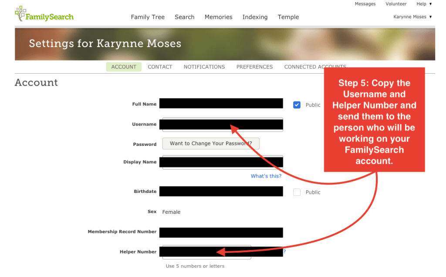Open the Karynne Moses account dropdown
Viewport: 446px width, 277px height.
[412, 17]
